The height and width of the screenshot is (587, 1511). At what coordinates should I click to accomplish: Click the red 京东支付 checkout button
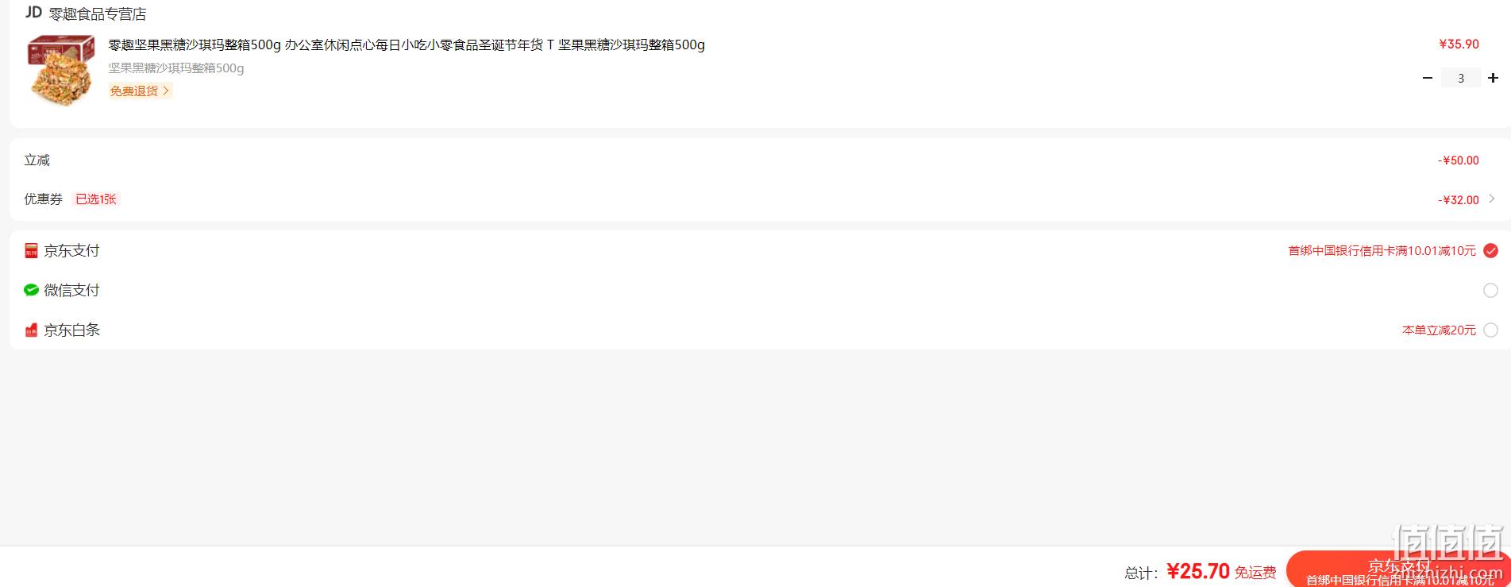pos(1398,570)
